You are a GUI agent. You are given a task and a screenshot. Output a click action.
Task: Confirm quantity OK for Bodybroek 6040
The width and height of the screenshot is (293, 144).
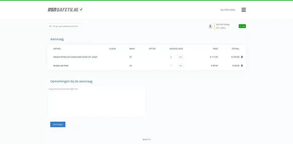[x=181, y=66]
